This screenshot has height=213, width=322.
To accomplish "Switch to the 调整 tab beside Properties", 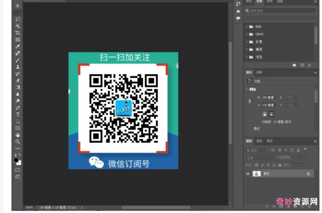I will [259, 72].
